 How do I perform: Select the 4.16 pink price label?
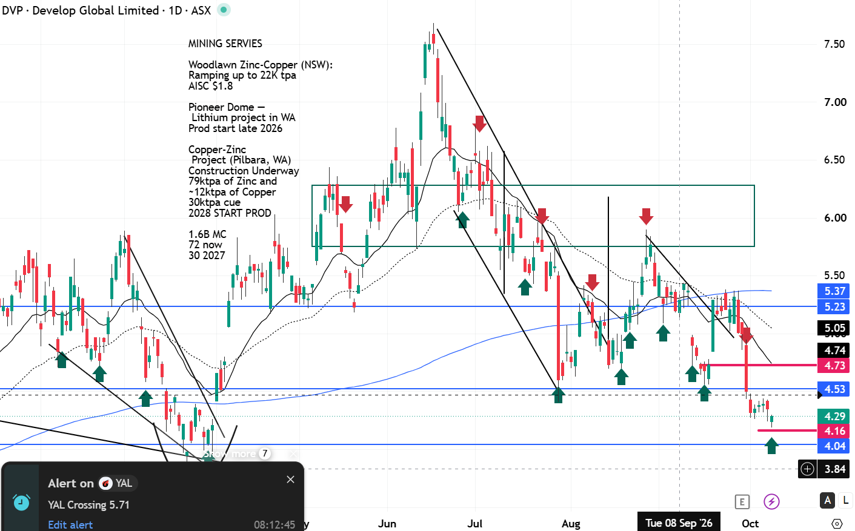coord(834,431)
